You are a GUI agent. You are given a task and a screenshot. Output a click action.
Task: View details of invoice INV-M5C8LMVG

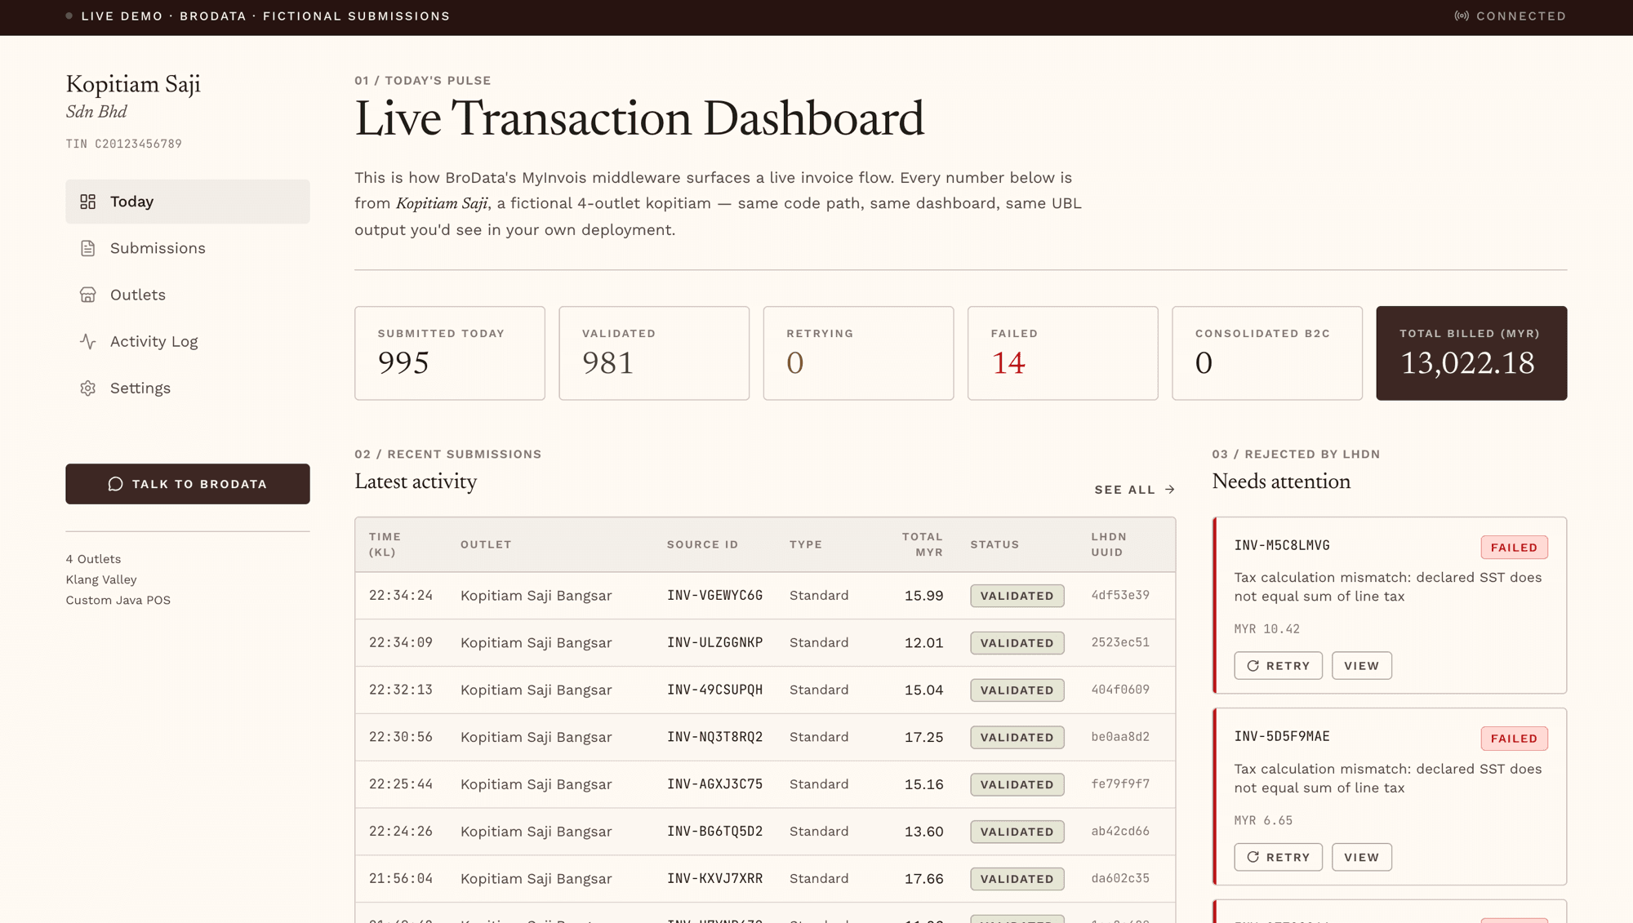[1362, 666]
